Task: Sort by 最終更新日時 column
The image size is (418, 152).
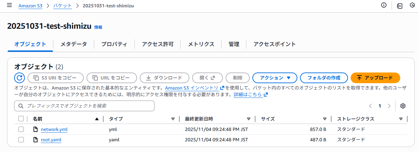Action: tap(249, 119)
